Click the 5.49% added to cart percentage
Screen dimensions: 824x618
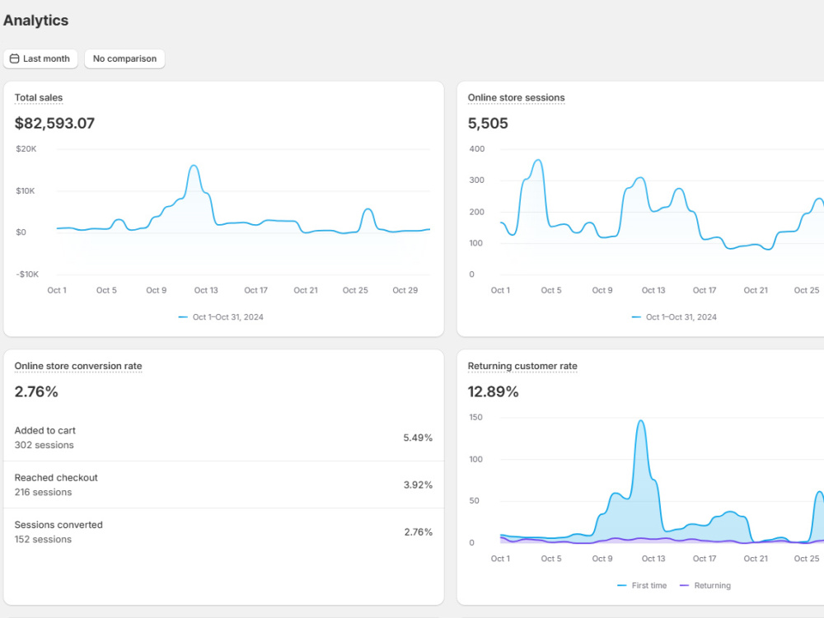pyautogui.click(x=418, y=438)
